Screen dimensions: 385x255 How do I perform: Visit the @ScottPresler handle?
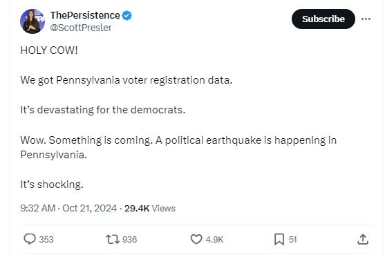[x=81, y=28]
